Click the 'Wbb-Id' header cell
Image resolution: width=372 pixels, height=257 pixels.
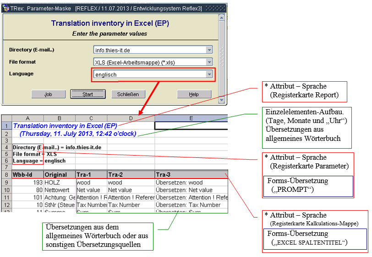[x=27, y=174]
